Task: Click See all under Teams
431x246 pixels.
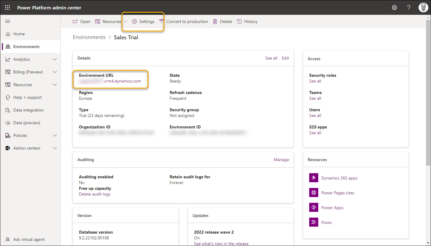Action: tap(315, 98)
